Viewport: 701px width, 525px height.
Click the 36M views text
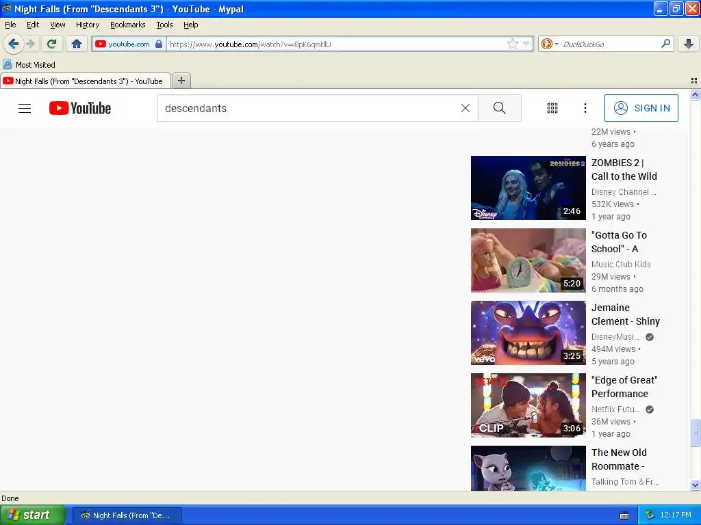pyautogui.click(x=611, y=421)
